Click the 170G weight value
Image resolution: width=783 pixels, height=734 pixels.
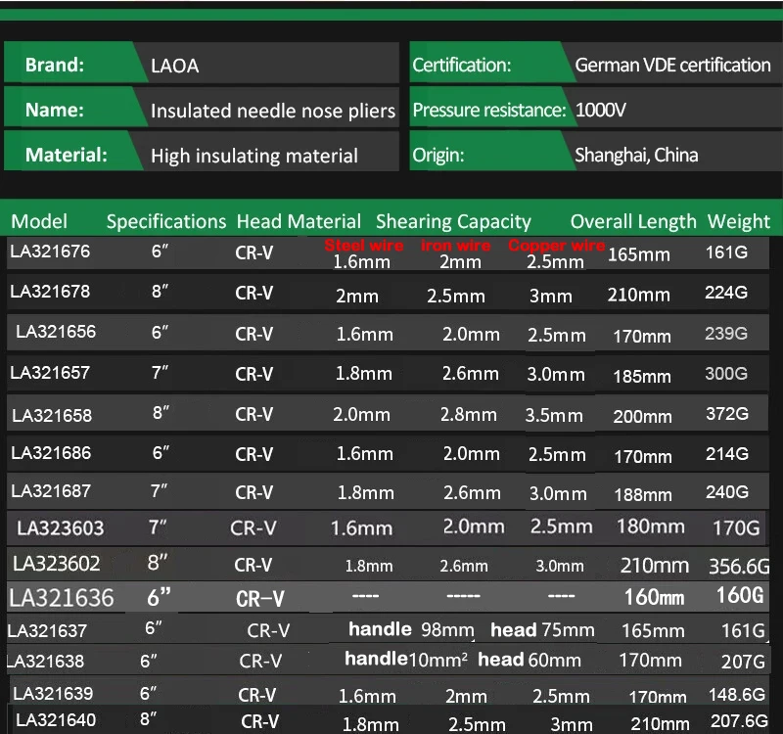tap(737, 528)
